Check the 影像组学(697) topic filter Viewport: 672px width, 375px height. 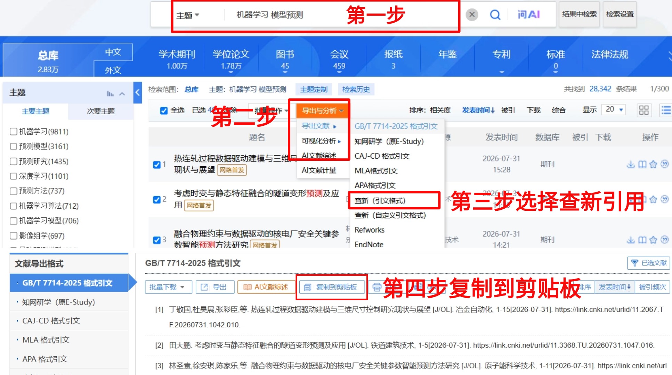pos(14,236)
